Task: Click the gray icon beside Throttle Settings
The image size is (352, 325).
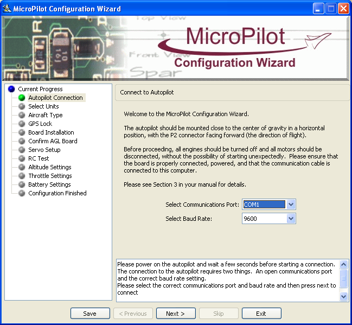Action: coord(22,176)
